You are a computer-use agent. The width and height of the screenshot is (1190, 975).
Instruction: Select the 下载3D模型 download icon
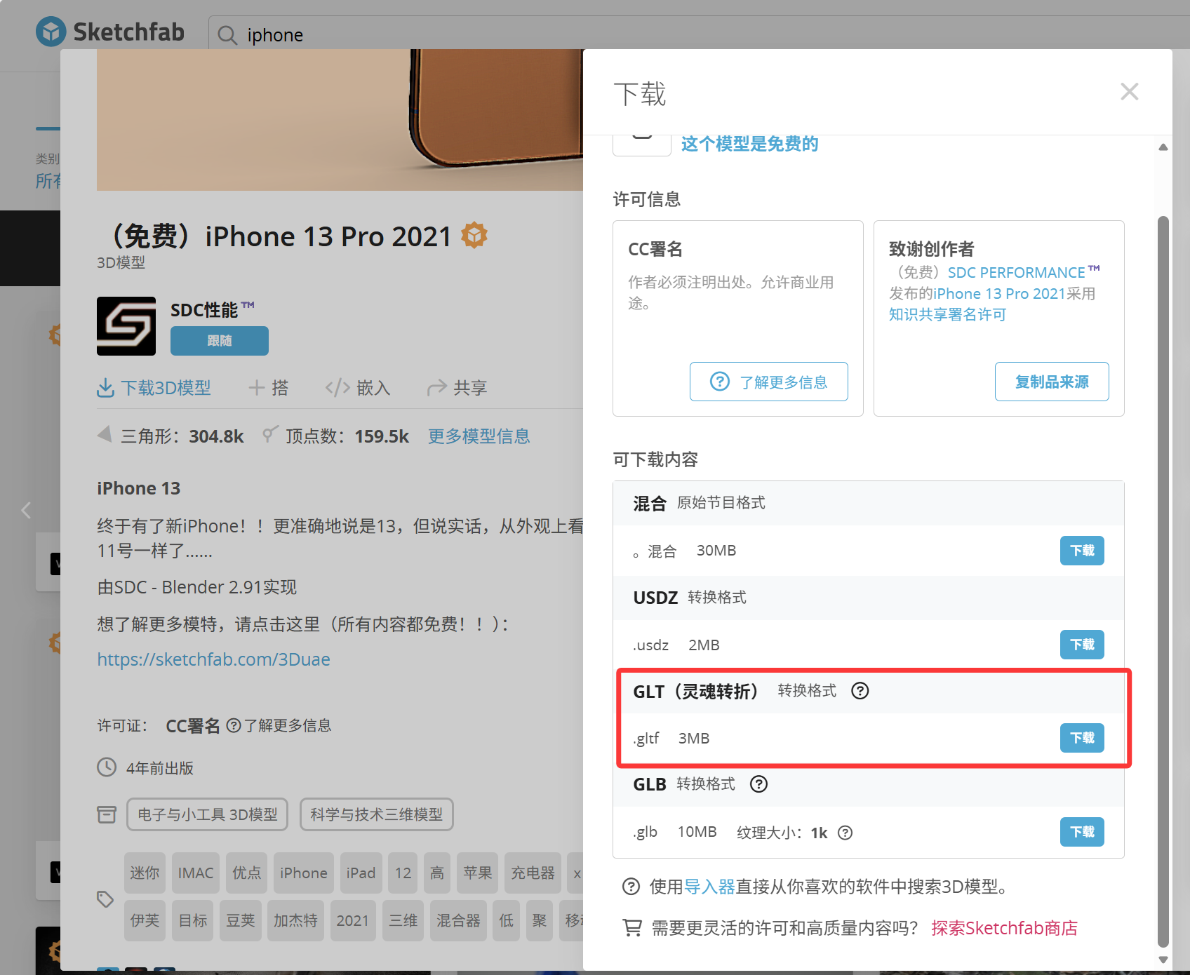(106, 387)
